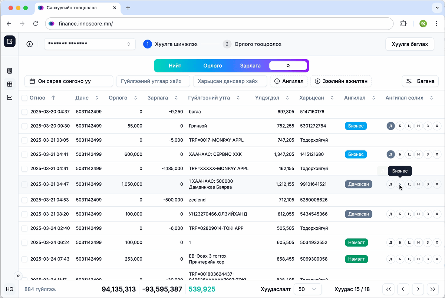Open the calculator page from sidebar

point(10,71)
